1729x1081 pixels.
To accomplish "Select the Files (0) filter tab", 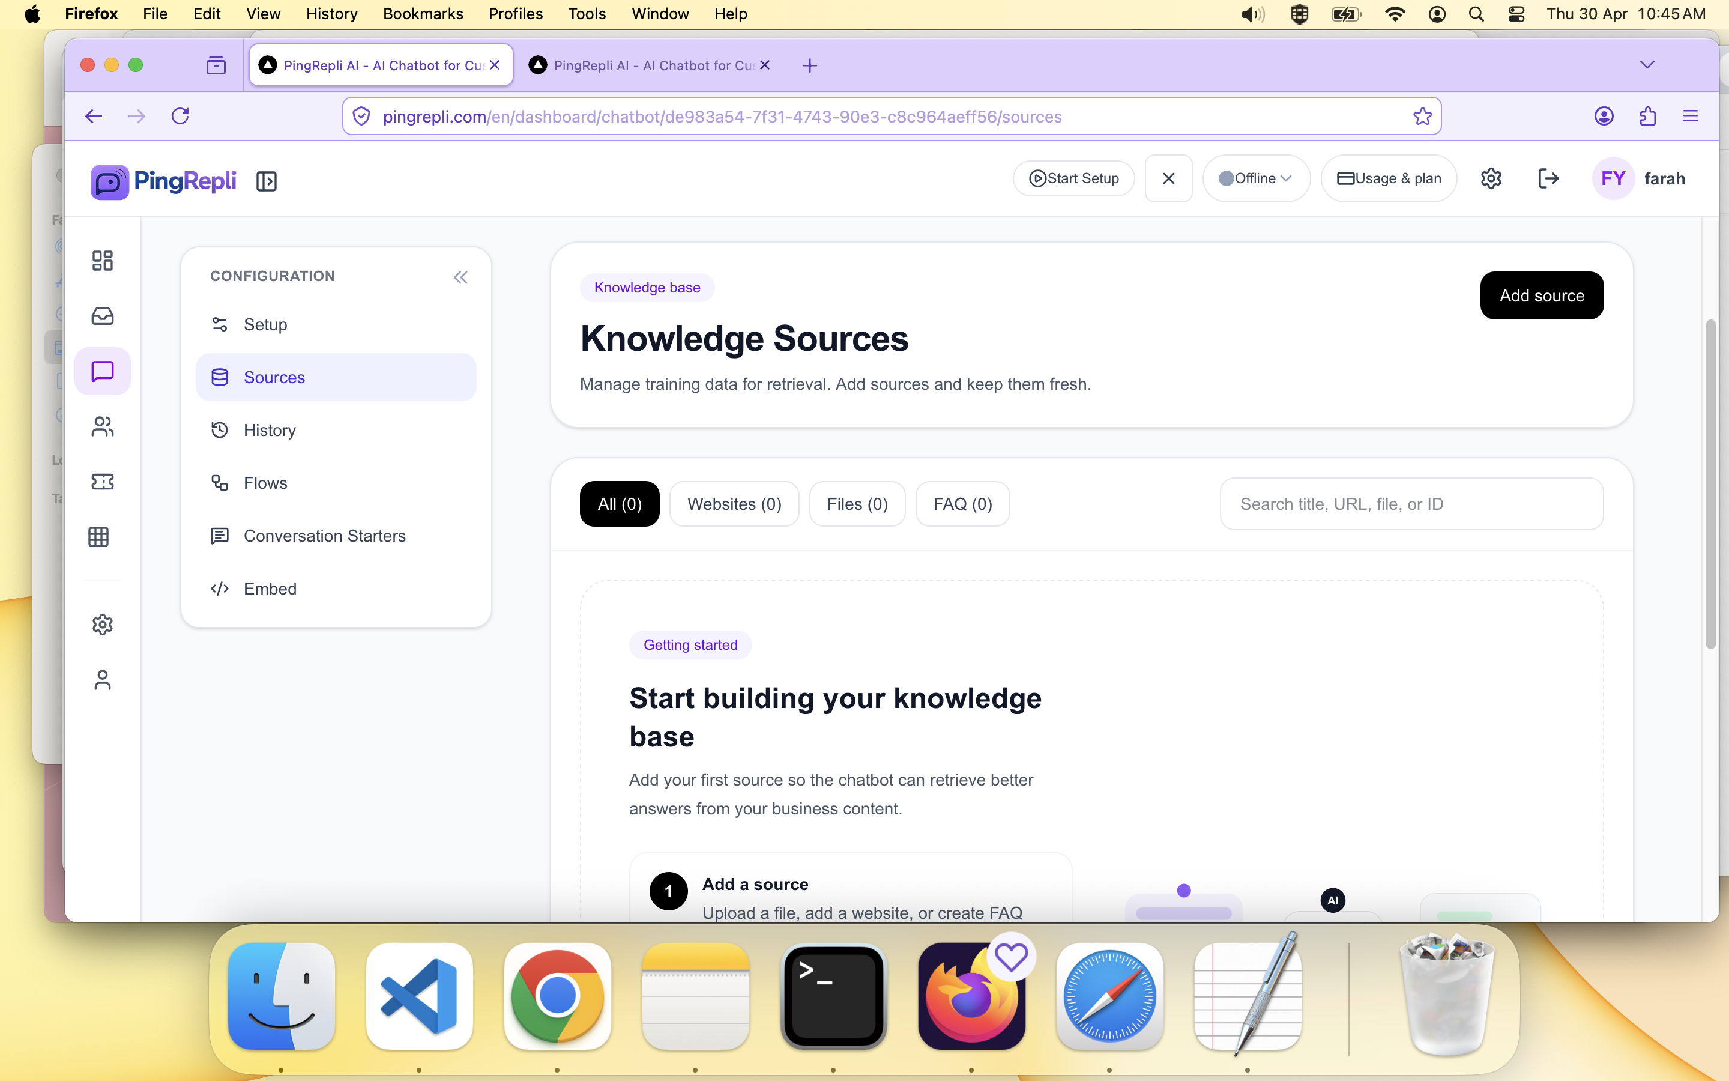I will tap(857, 504).
